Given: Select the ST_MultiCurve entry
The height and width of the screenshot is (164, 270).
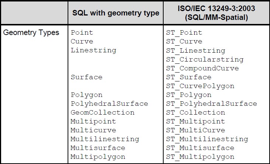Looking at the screenshot, I should [195, 130].
